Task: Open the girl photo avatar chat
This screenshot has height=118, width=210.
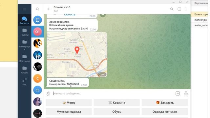Action: click(x=37, y=102)
